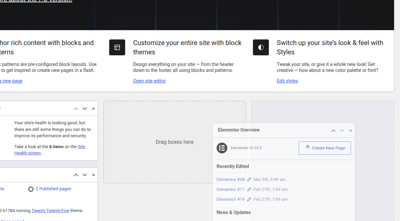Screen dimensions: 400x221
Task: Click pencil icon beside Elementor #19
Action: click(249, 199)
